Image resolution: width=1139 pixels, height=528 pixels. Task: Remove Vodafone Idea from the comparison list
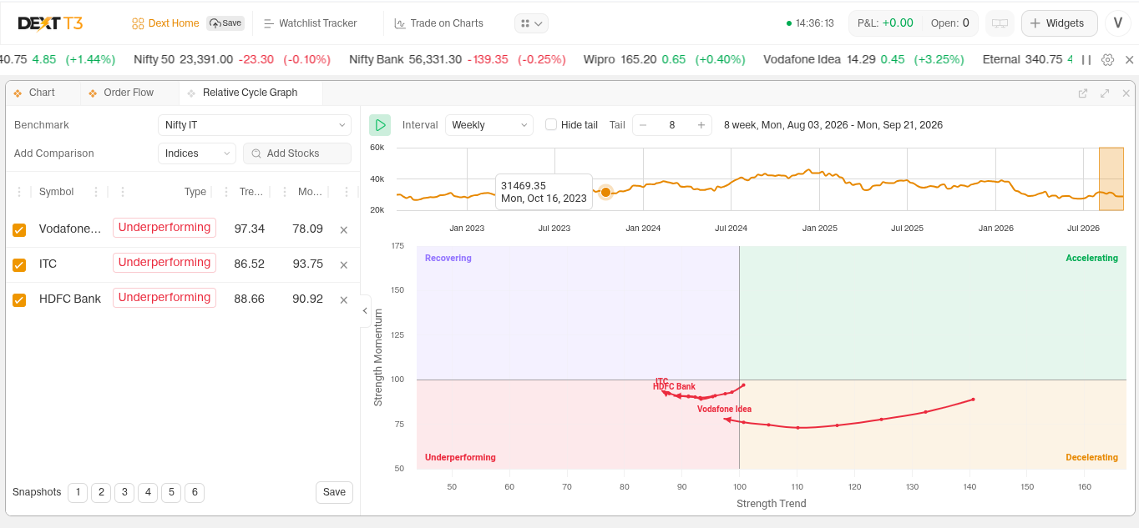tap(343, 229)
